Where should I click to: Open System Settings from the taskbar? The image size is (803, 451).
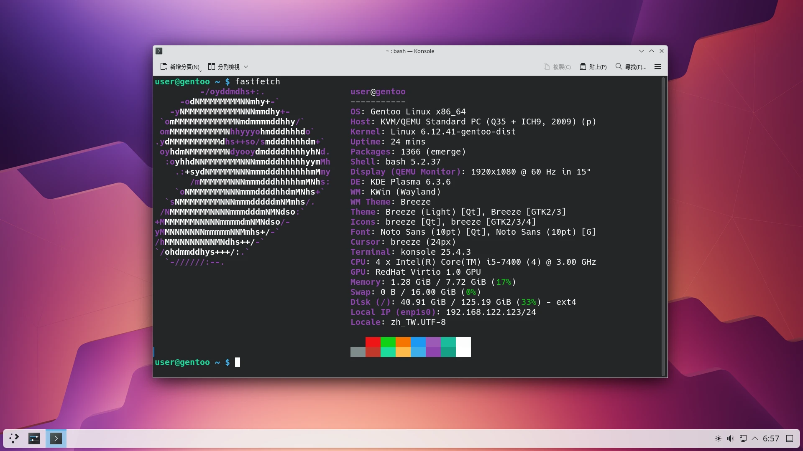34,438
